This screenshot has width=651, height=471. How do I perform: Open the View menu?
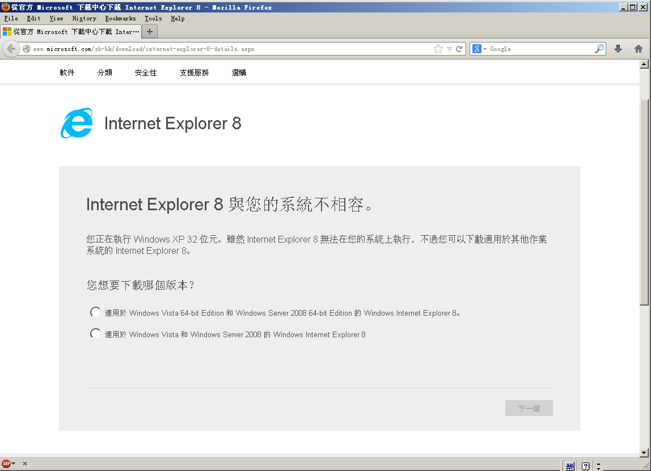[57, 18]
